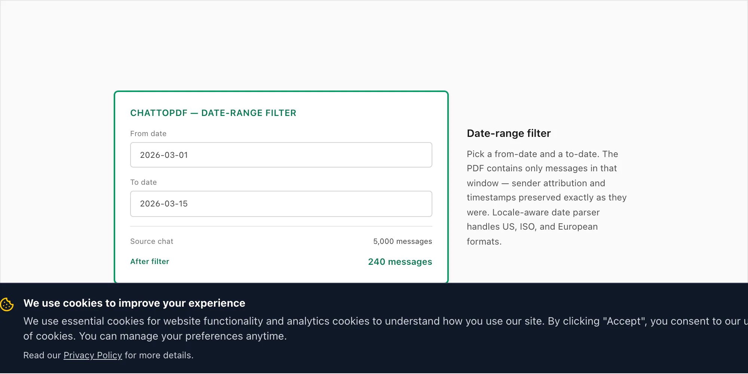The image size is (748, 374).
Task: Click the 'After filter' label
Action: [x=150, y=261]
